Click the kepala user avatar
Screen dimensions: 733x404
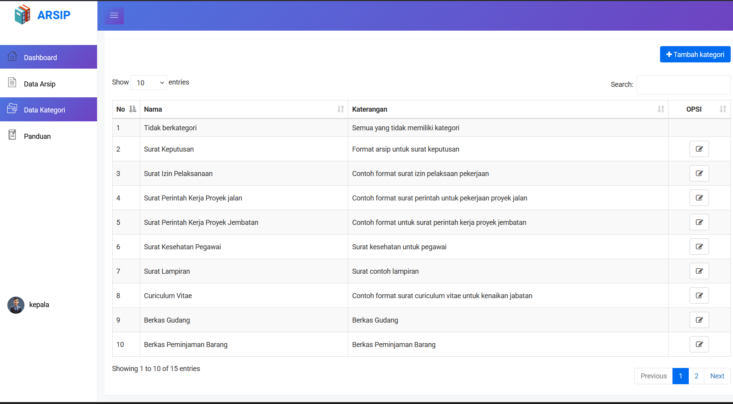[x=16, y=305]
